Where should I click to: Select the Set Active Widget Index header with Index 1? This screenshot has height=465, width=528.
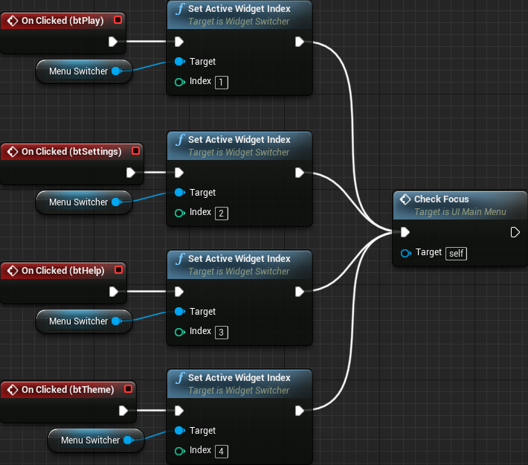[239, 14]
